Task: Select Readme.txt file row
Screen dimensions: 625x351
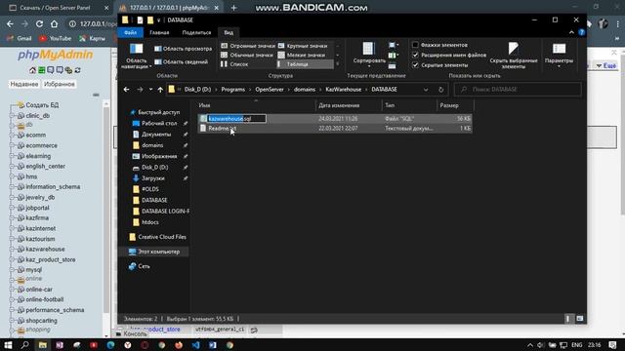Action: [335, 128]
